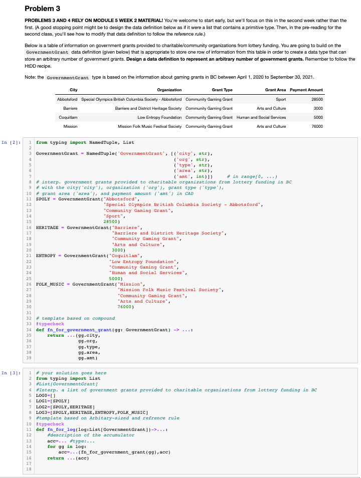Screen dimensions: 361x478
Task: Click the '# in range[0, ...)' comment
Action: tap(252, 176)
